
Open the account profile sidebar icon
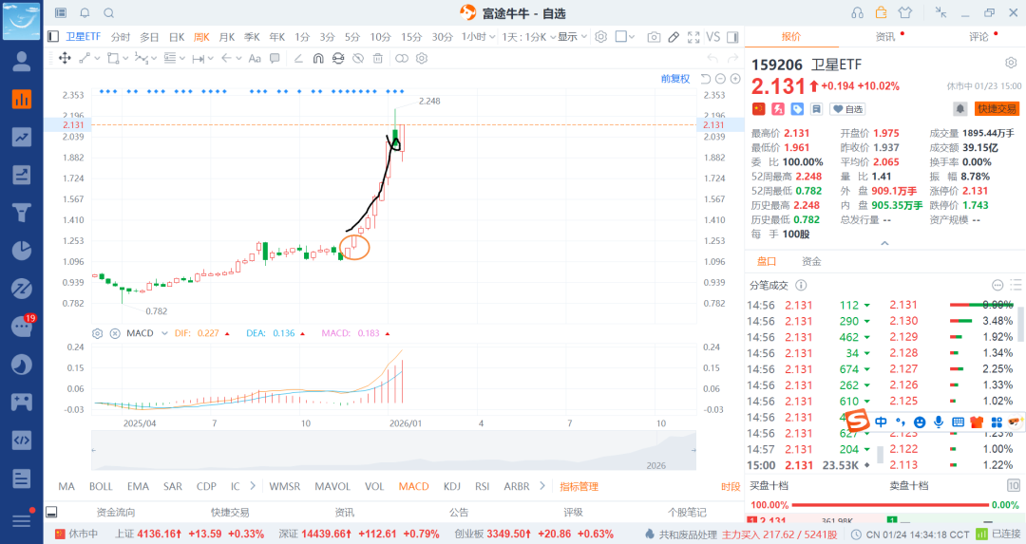click(x=22, y=62)
